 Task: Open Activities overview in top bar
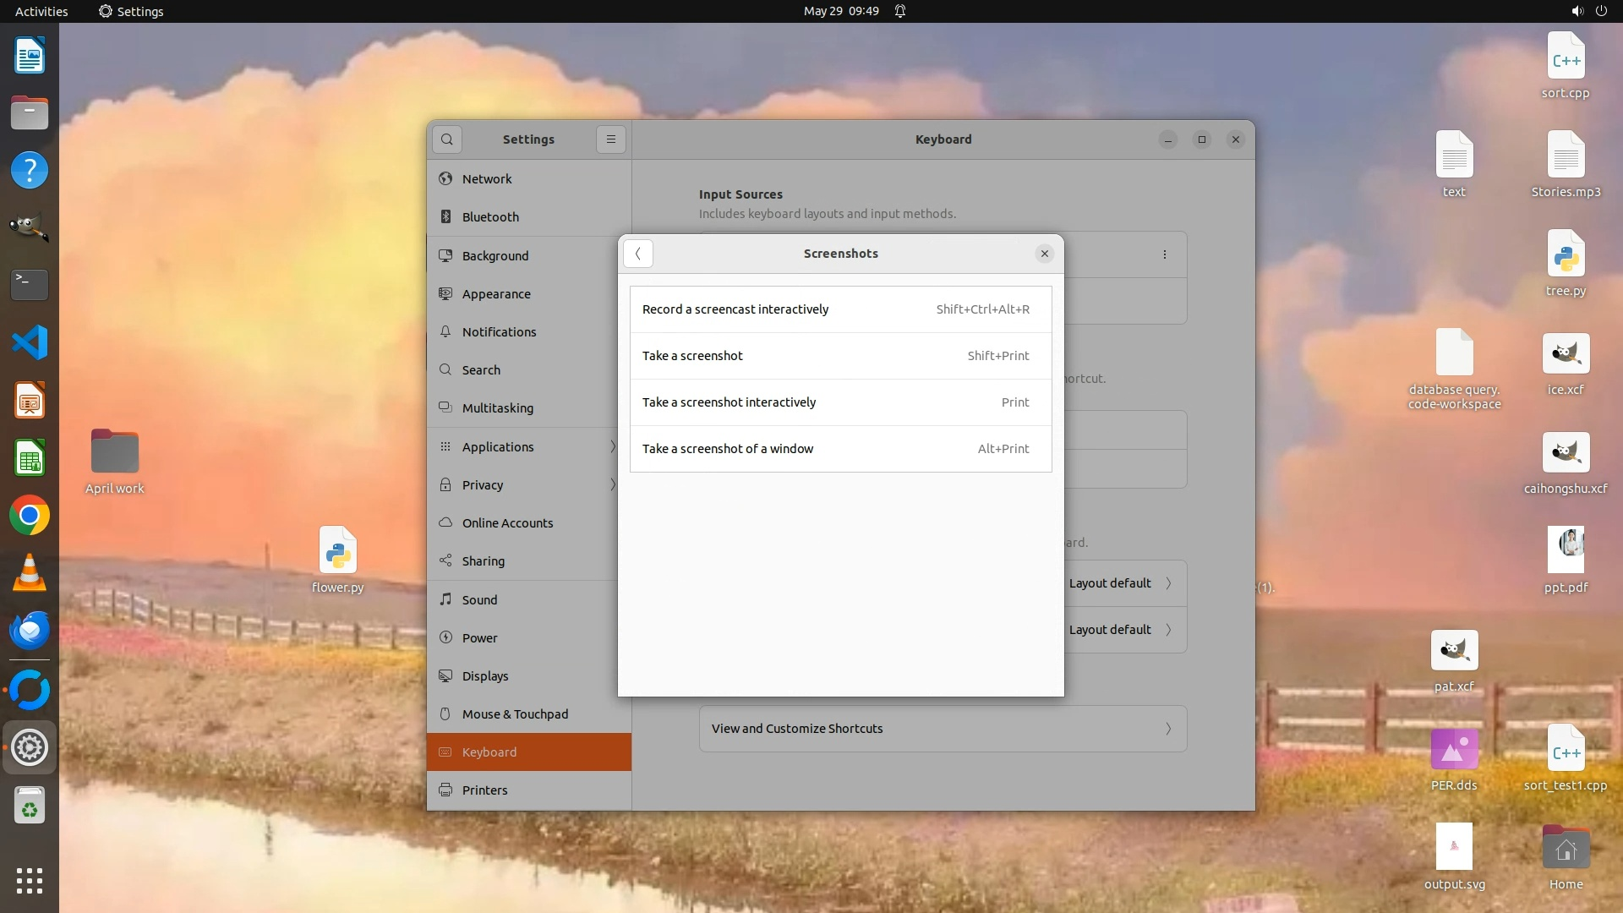pyautogui.click(x=41, y=11)
